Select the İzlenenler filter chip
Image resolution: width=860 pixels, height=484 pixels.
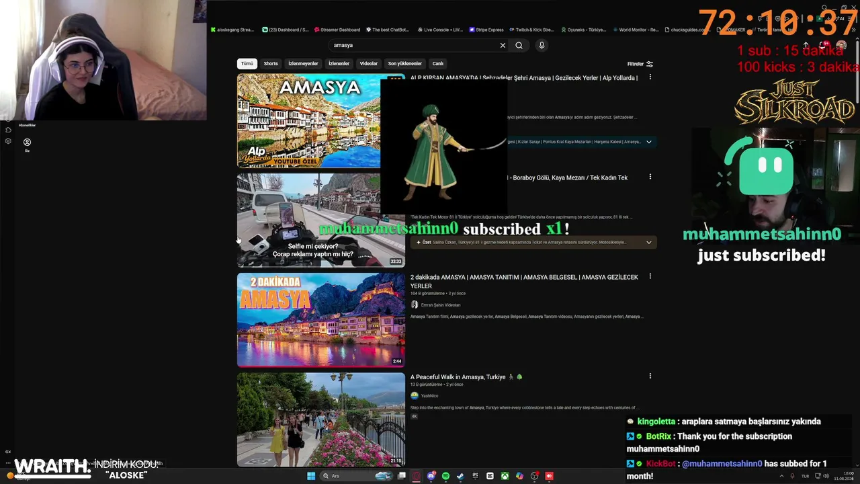339,64
